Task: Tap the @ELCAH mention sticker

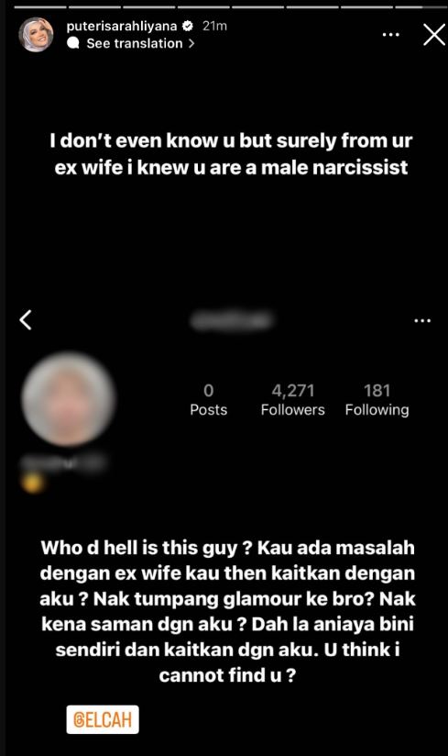Action: (103, 719)
